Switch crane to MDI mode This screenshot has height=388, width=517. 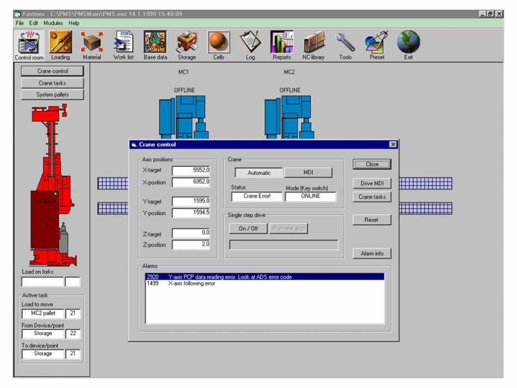pos(309,173)
